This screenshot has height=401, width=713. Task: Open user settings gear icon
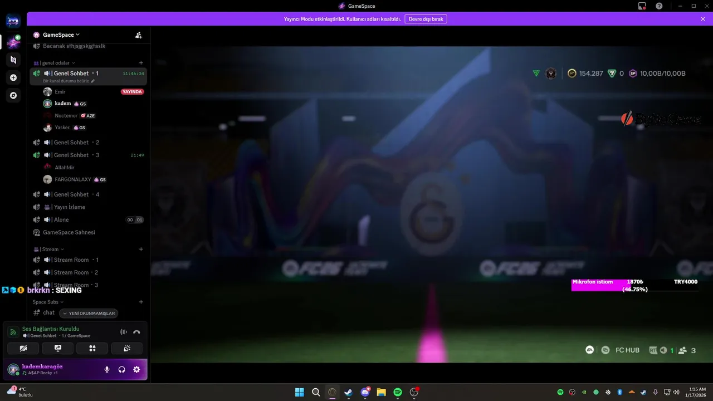click(x=136, y=369)
